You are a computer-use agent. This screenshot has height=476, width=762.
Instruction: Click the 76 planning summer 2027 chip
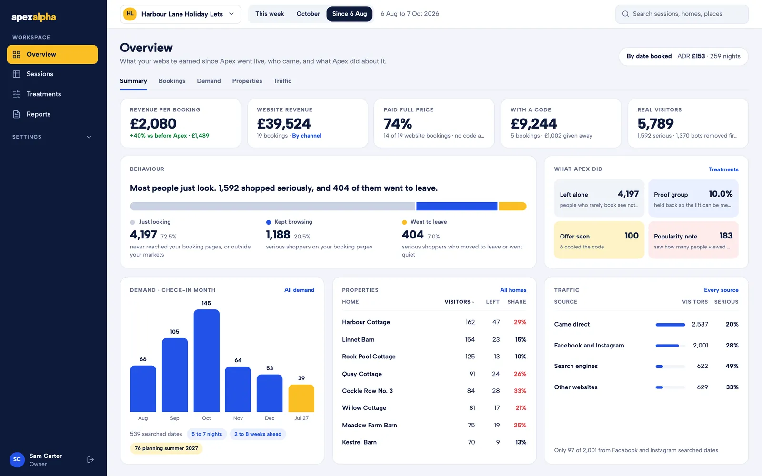coord(166,448)
